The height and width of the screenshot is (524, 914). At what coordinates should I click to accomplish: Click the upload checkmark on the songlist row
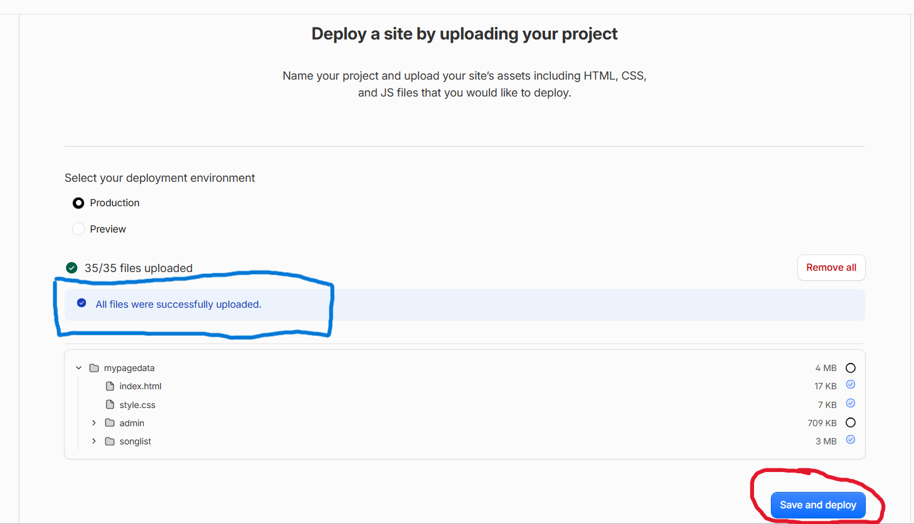point(851,439)
